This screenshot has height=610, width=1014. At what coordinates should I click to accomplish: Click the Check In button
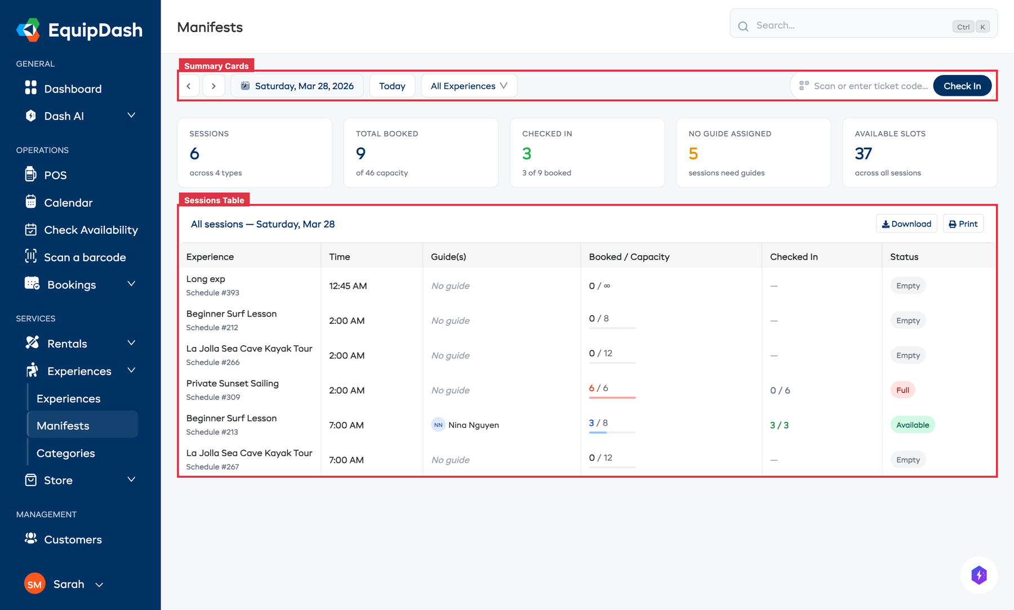[x=962, y=86]
